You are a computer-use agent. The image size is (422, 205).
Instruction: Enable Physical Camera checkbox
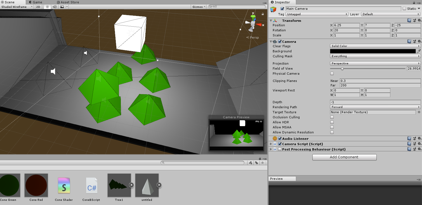[x=332, y=74]
